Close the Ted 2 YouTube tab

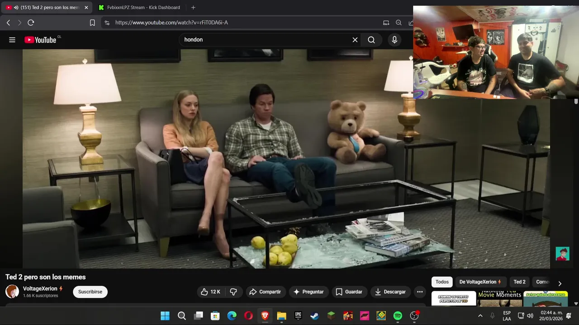pyautogui.click(x=86, y=8)
